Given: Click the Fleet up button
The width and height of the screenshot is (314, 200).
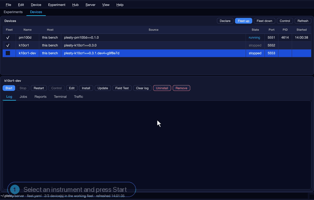Looking at the screenshot, I should [x=243, y=21].
